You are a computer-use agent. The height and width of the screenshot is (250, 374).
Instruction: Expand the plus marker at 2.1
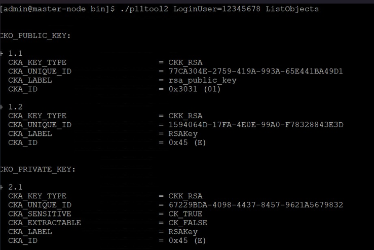coord(2,187)
